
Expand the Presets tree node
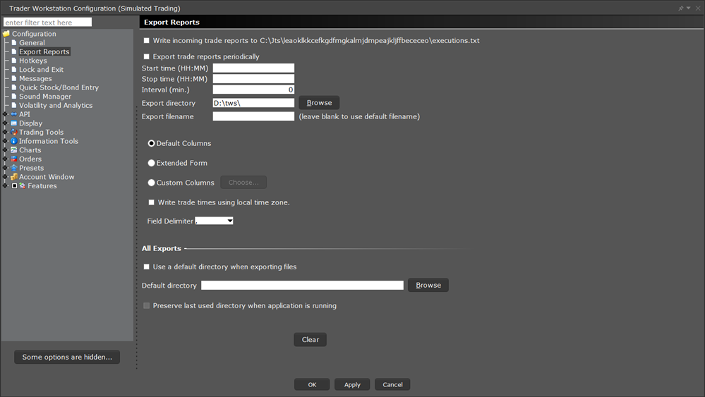coord(6,168)
